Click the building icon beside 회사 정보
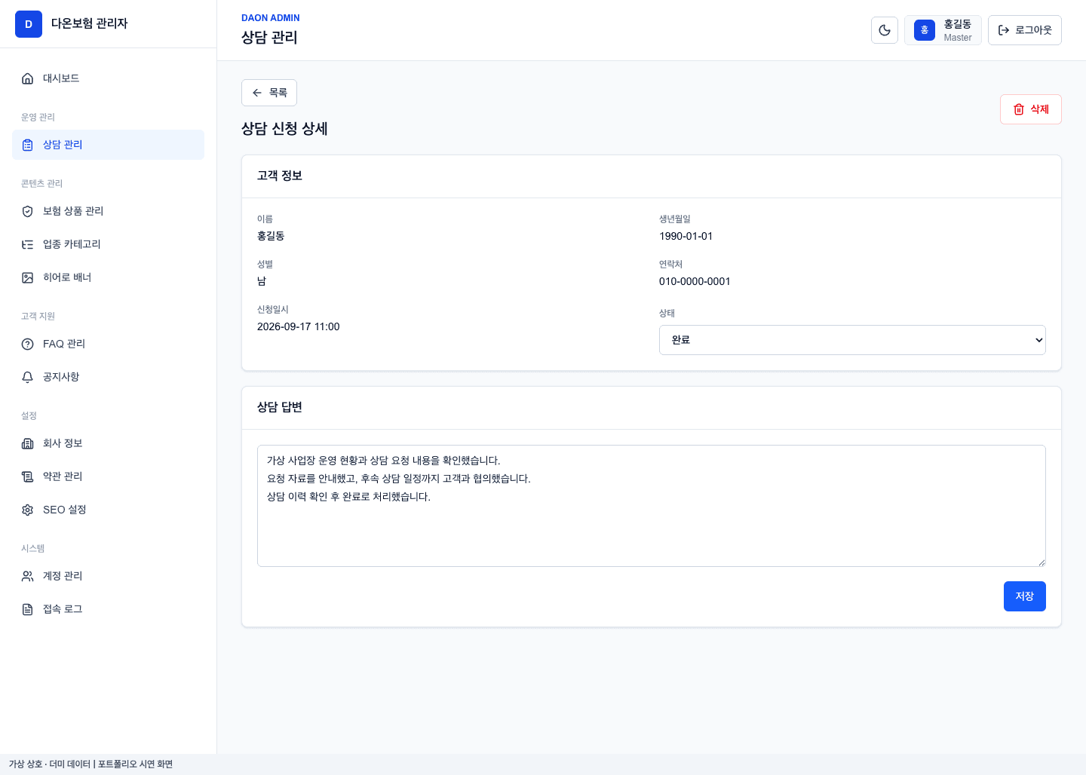 point(28,443)
